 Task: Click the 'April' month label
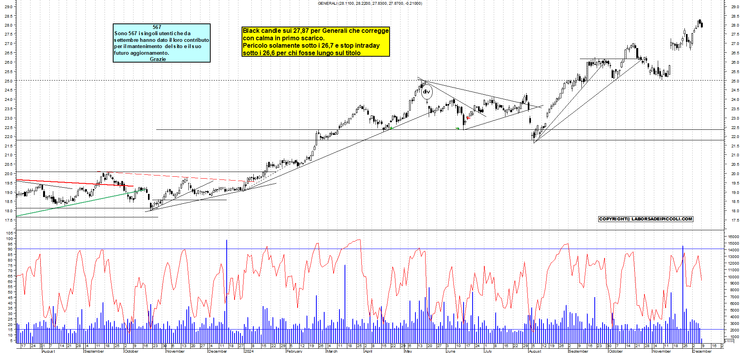[368, 351]
